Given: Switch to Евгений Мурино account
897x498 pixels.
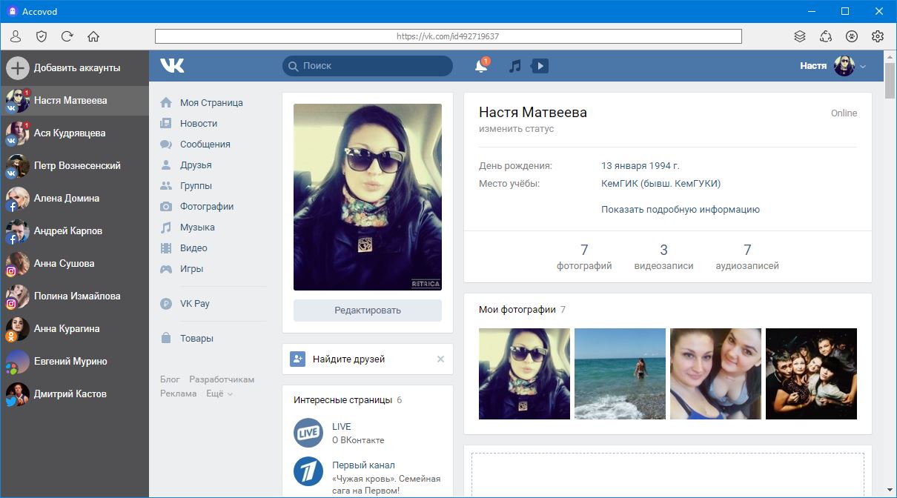Looking at the screenshot, I should (74, 362).
